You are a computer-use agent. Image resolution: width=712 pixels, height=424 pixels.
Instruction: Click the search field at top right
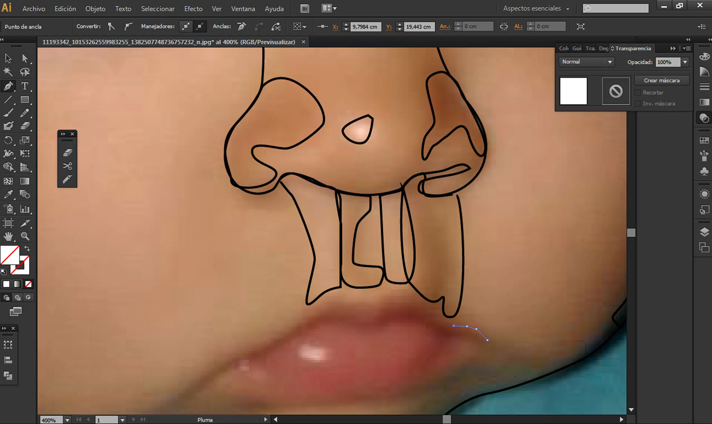616,8
